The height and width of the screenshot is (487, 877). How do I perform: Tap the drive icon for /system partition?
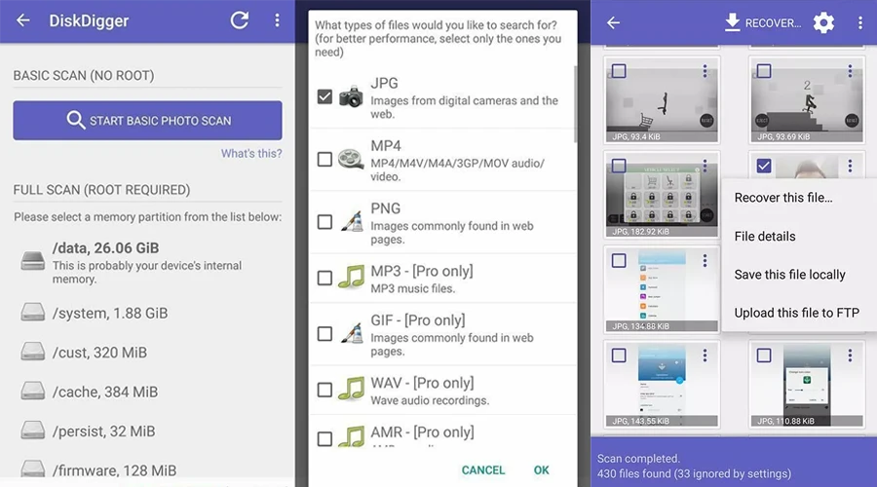click(x=32, y=313)
